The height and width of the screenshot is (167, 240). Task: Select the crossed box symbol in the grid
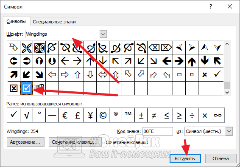[x=14, y=88]
